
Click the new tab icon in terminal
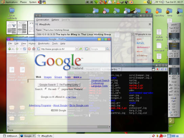pyautogui.click(x=153, y=69)
